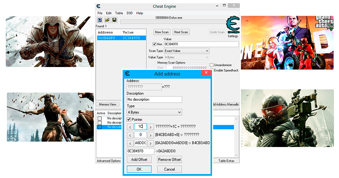
Task: Decrease the 1C offset with left arrow
Action: (130, 127)
